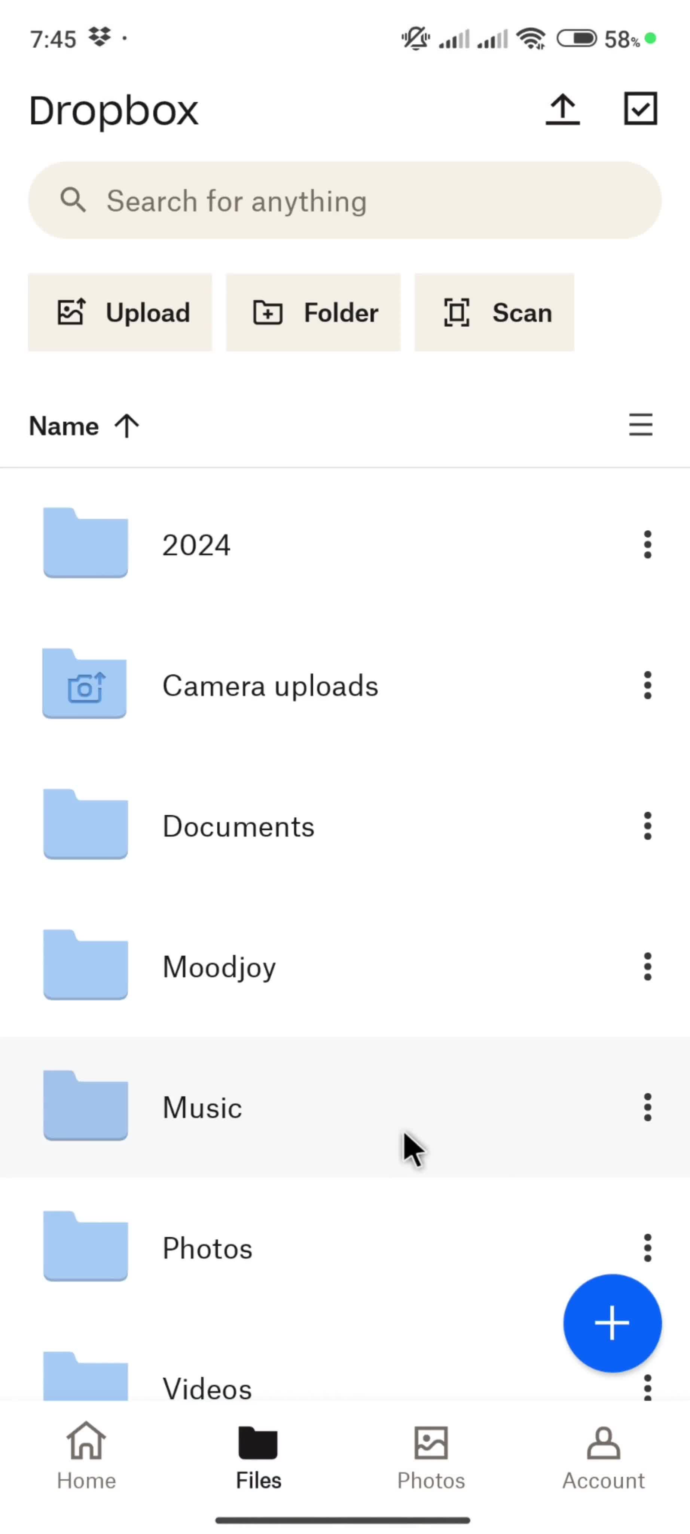
Task: Open more options for 2024 folder
Action: (647, 545)
